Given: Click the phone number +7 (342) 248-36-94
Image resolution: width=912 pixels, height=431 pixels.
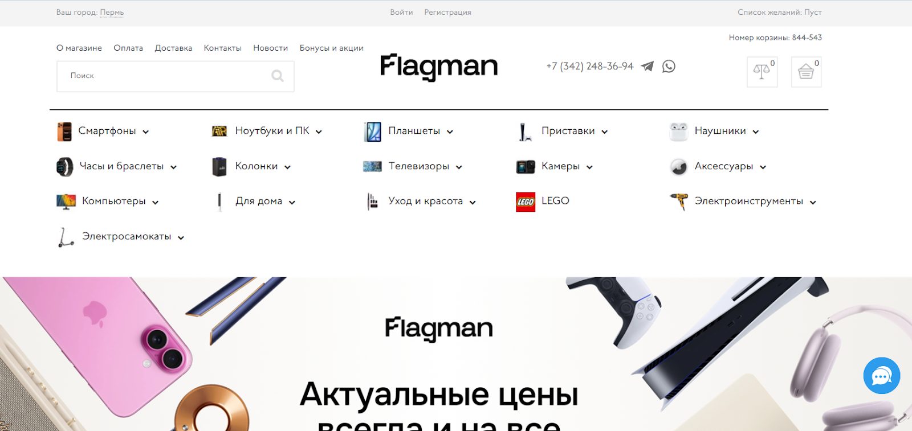Looking at the screenshot, I should coord(590,66).
